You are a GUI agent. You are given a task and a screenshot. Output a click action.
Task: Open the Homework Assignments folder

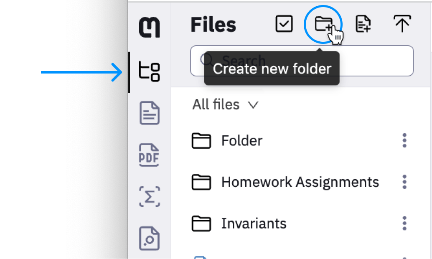(x=301, y=182)
